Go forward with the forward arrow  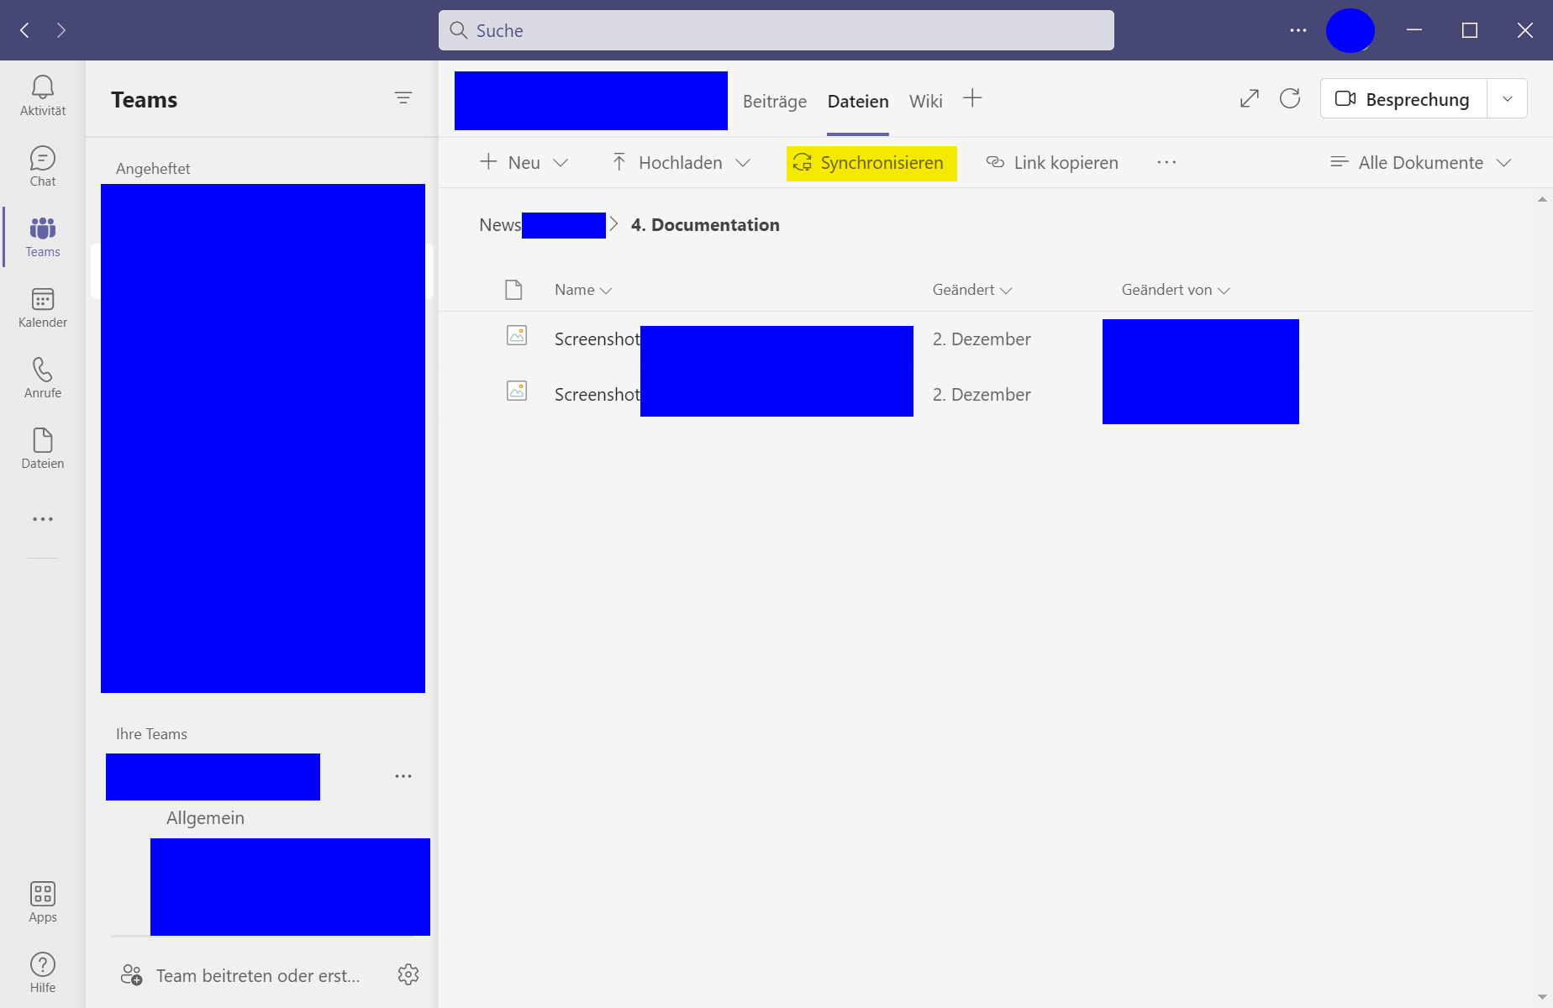[61, 30]
